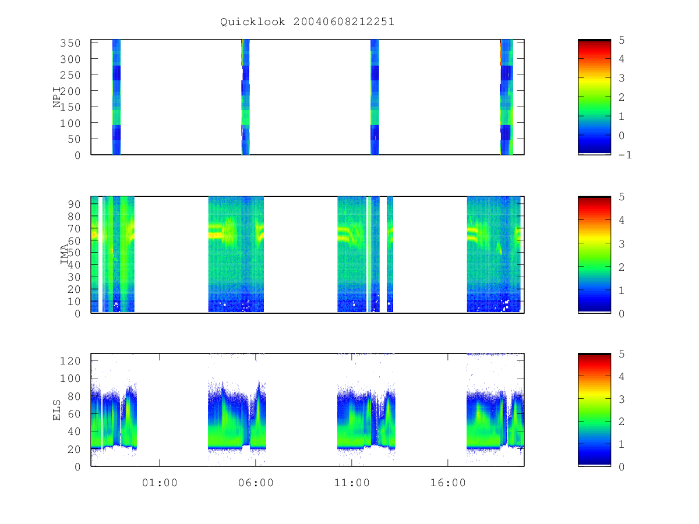Click the IMA axis label
The height and width of the screenshot is (524, 699).
[65, 254]
